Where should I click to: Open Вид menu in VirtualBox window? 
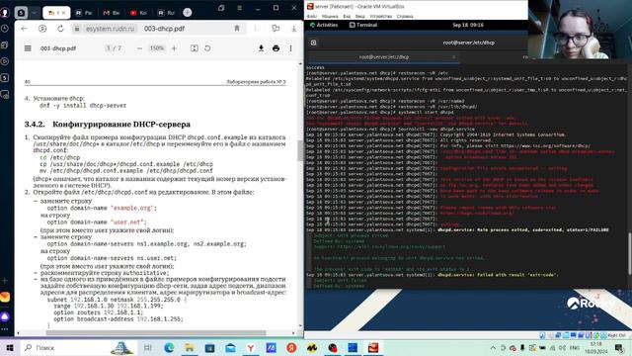point(347,17)
